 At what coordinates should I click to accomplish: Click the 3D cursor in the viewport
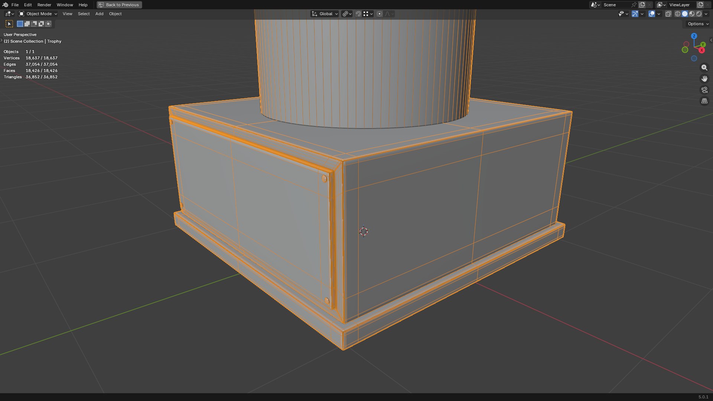pos(364,232)
